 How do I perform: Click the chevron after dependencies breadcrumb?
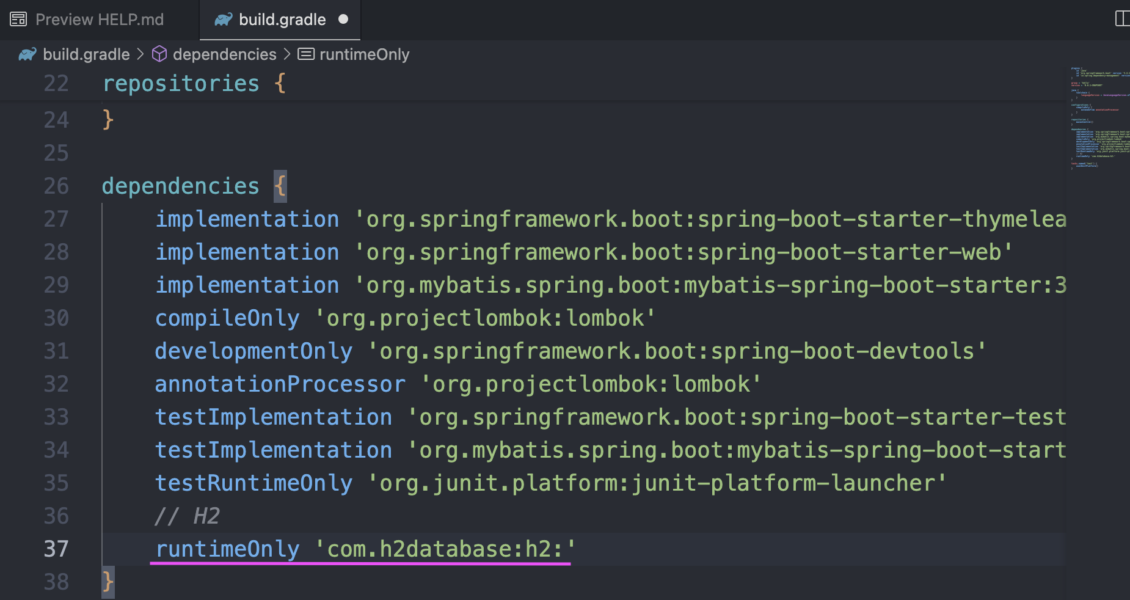tap(287, 54)
